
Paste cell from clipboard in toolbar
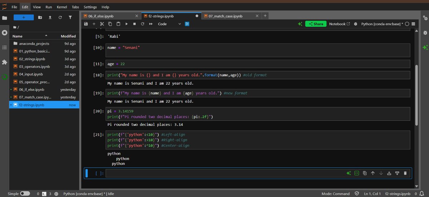point(118,24)
